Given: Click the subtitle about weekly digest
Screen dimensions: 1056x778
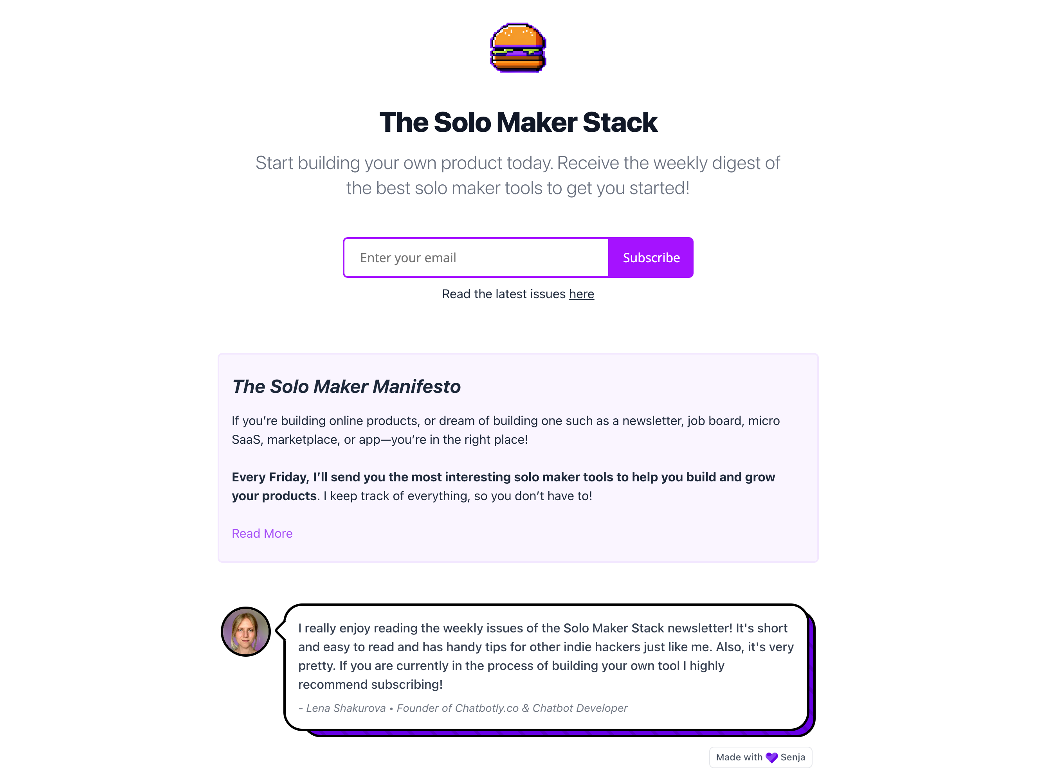Looking at the screenshot, I should click(518, 175).
